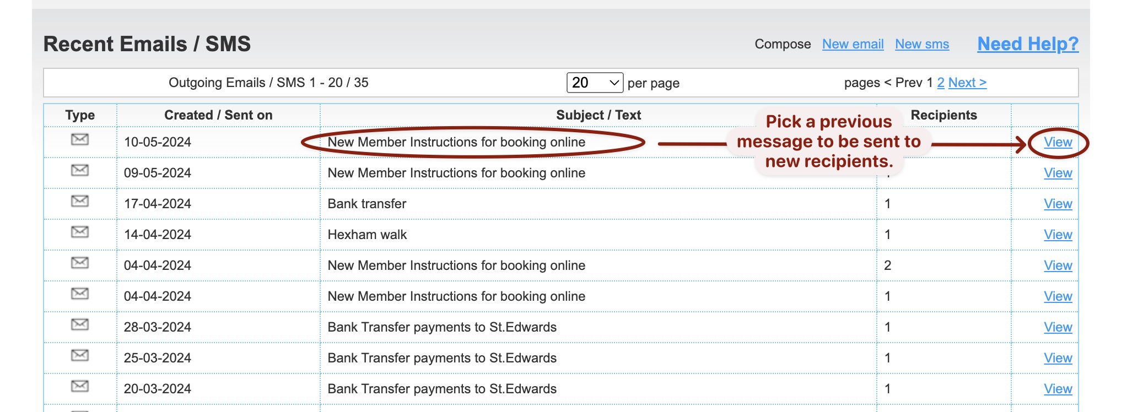Click envelope icon in Bank transfer row
Screen dimensions: 1143x412
[x=80, y=202]
